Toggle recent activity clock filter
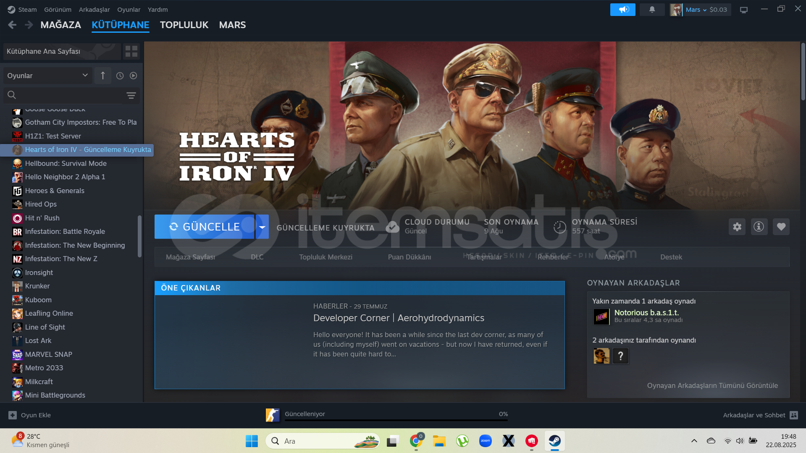Screen dimensions: 806x453 (x=120, y=76)
